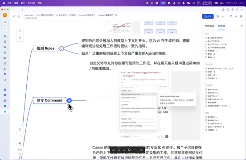Screen dimensions: 246x160
Task: Open the 窗口 menu in the macOS menu bar
Action: [x=23, y=3]
